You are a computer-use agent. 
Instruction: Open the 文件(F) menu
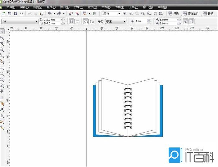pos(11,7)
